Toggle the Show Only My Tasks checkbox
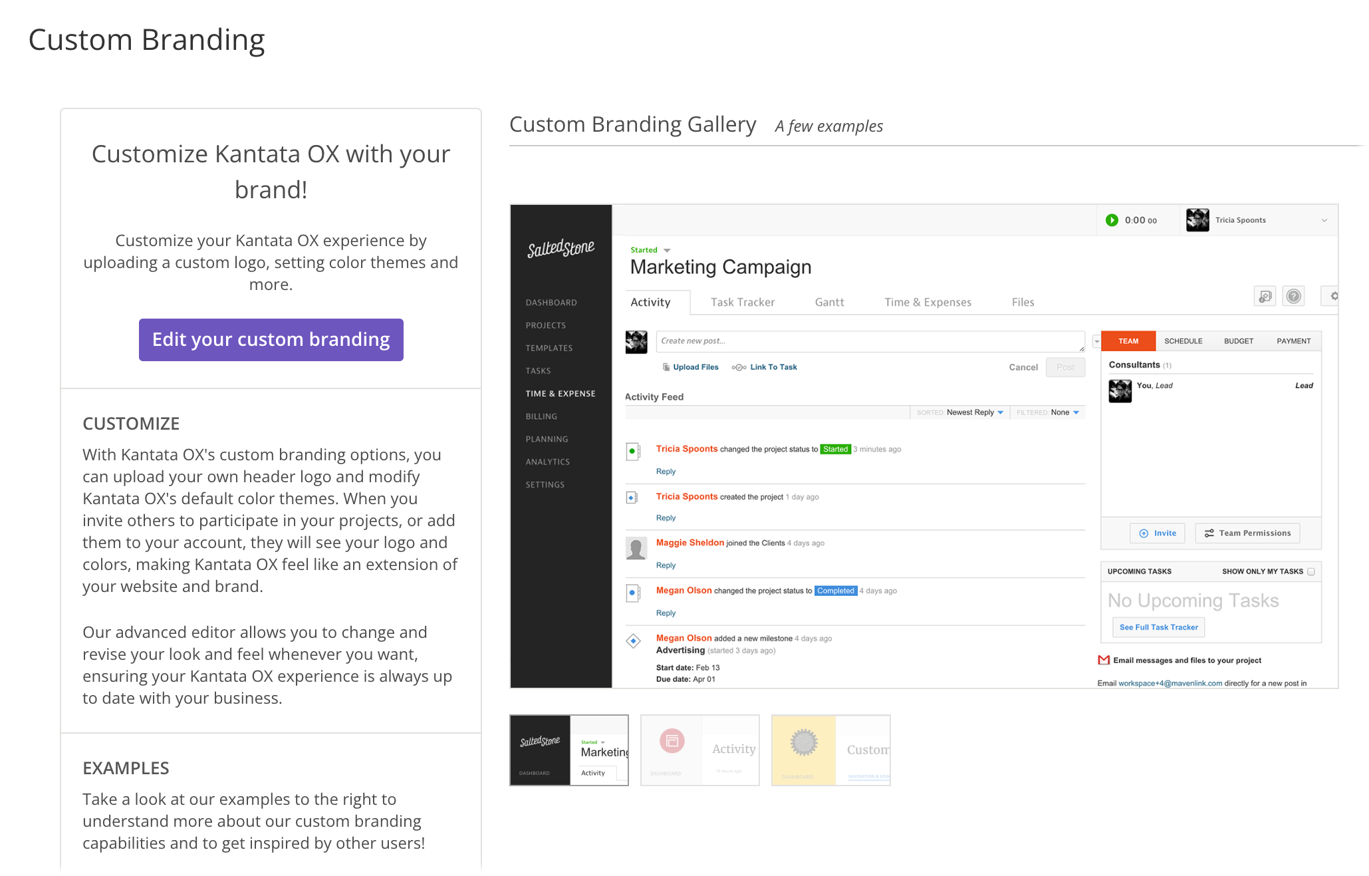This screenshot has height=876, width=1369. (x=1311, y=571)
